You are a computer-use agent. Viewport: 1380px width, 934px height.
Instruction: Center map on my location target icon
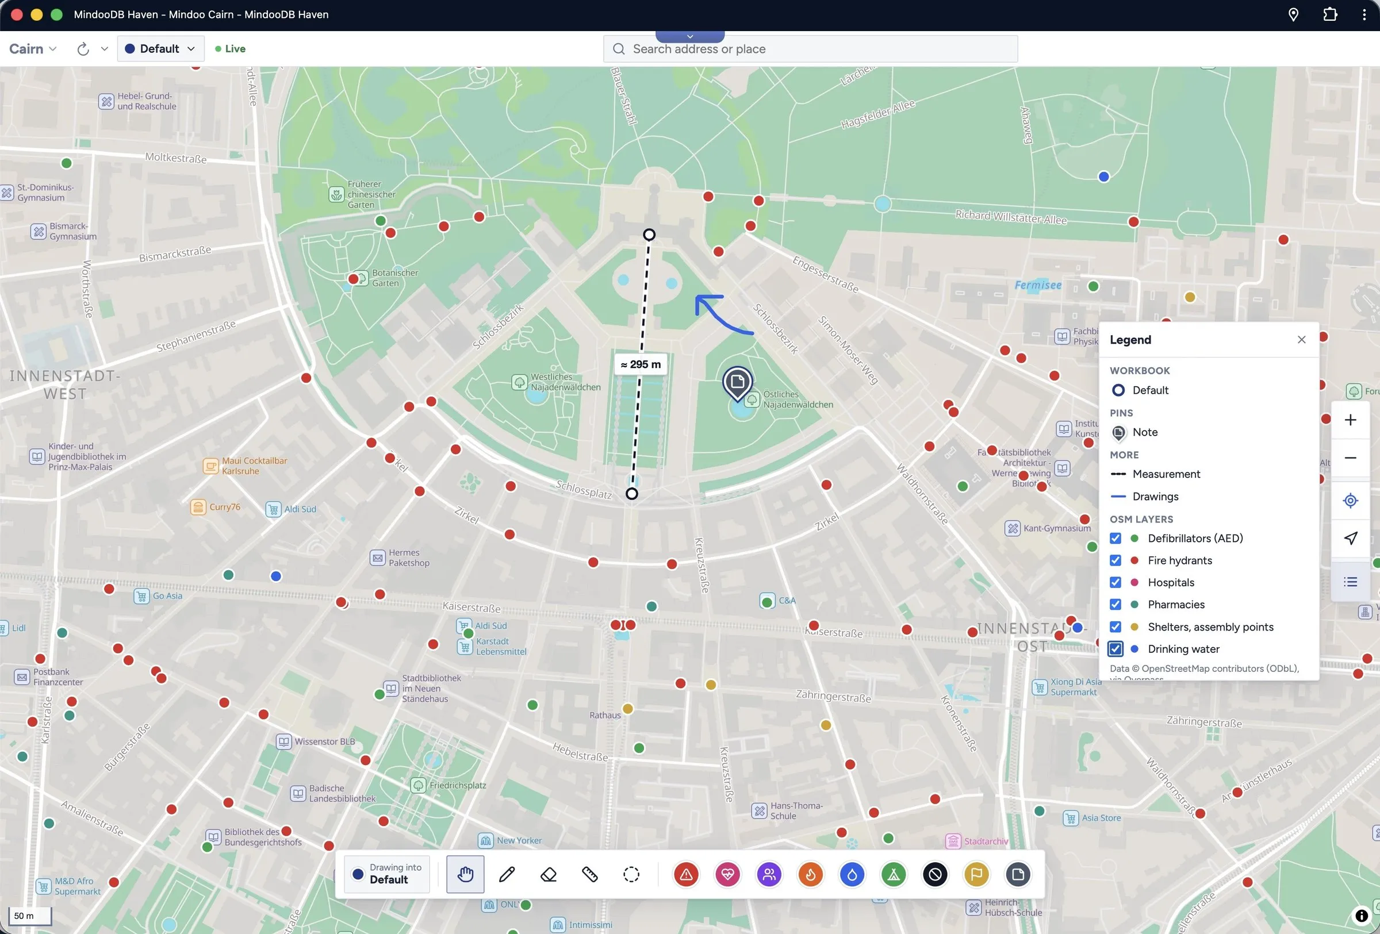click(1350, 501)
